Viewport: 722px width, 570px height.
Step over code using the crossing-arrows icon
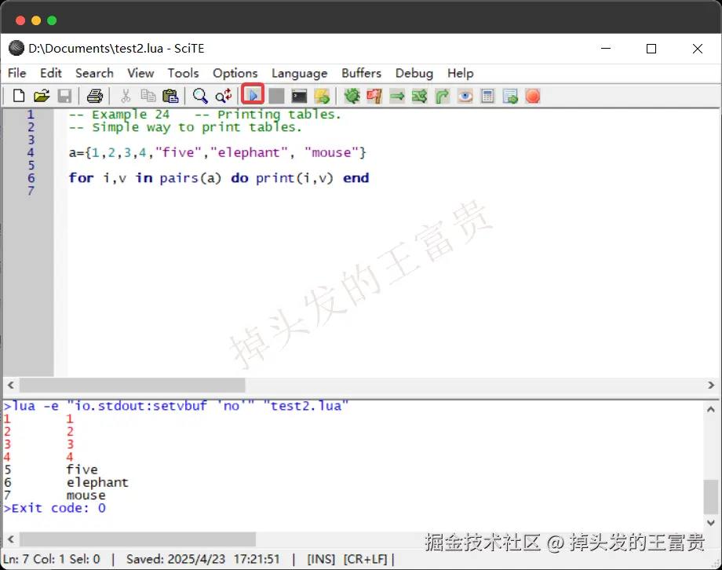coord(419,95)
